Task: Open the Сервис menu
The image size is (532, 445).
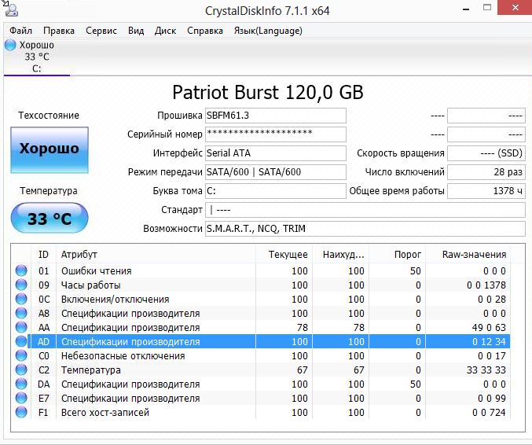Action: (x=101, y=31)
